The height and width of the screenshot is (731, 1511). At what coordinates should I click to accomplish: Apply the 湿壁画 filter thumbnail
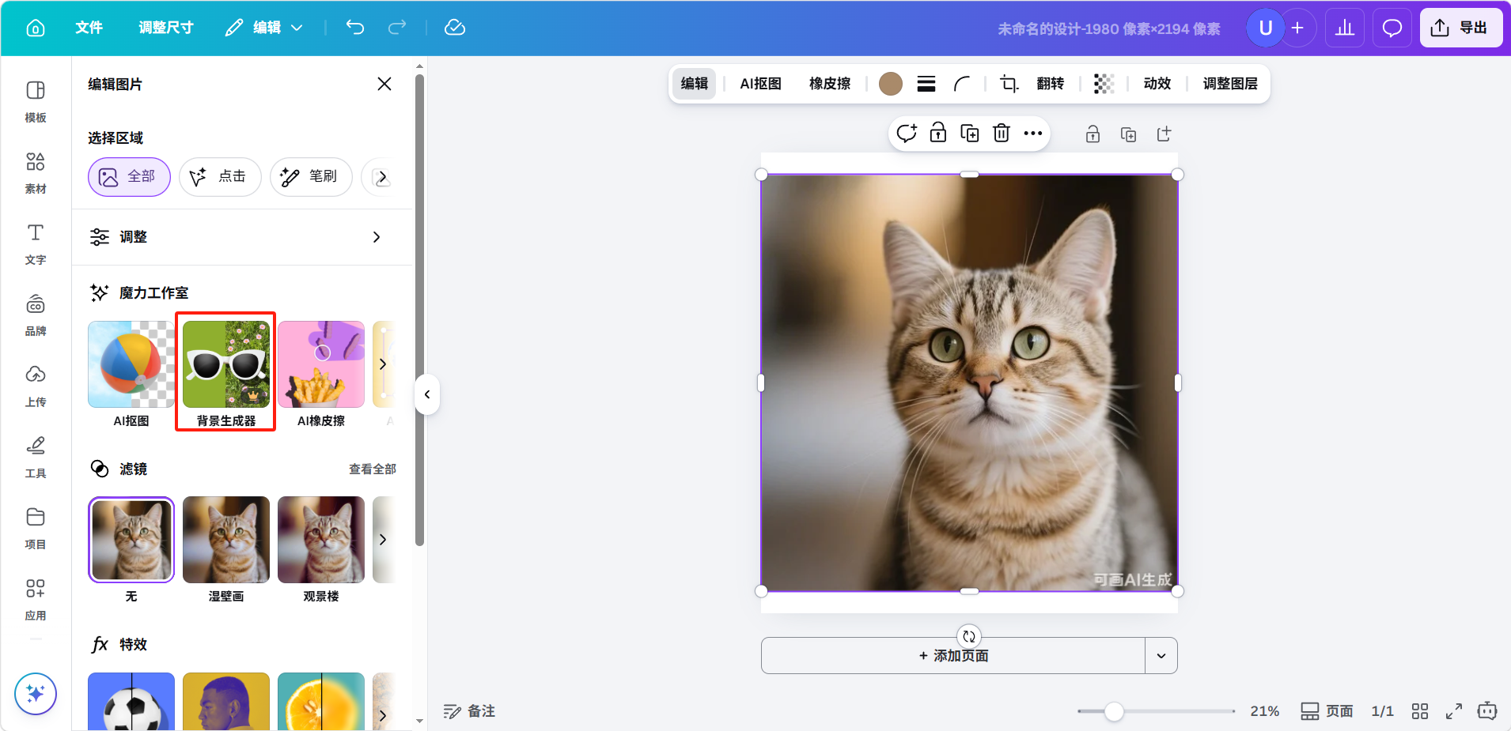click(226, 540)
